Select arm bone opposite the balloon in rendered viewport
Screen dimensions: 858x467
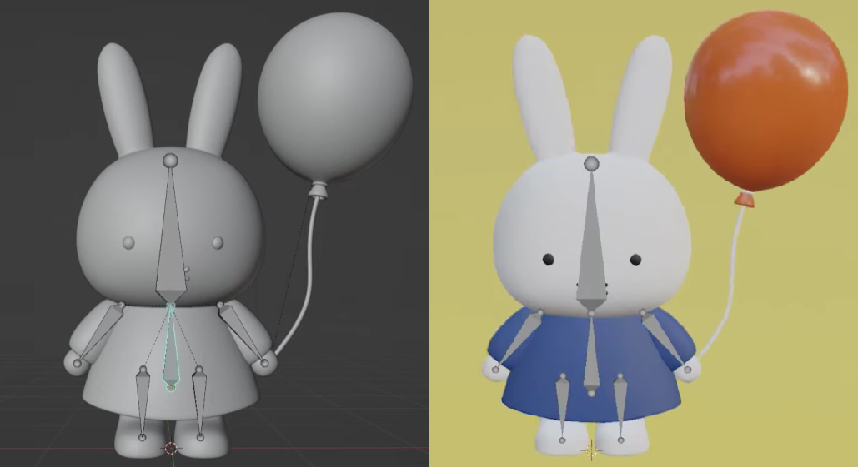click(519, 340)
